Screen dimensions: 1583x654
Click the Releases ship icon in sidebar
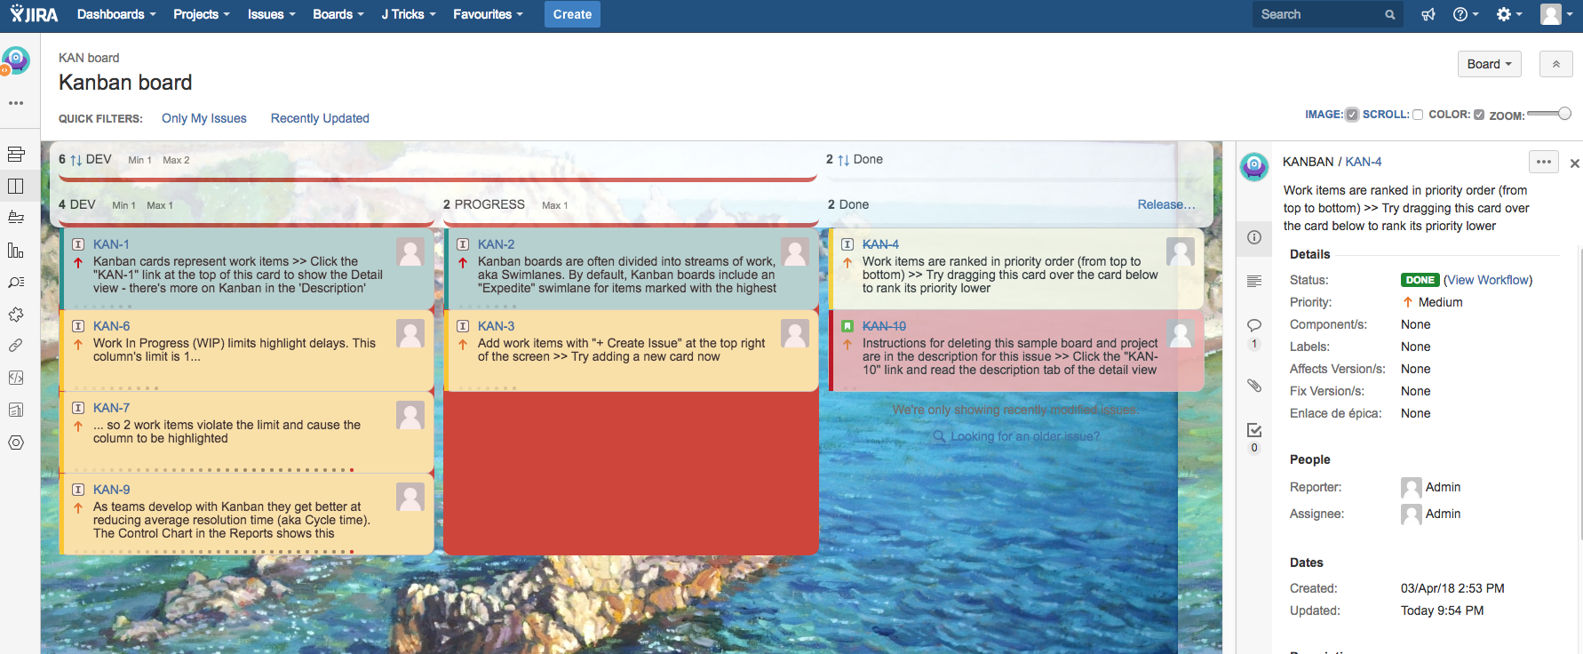click(15, 218)
